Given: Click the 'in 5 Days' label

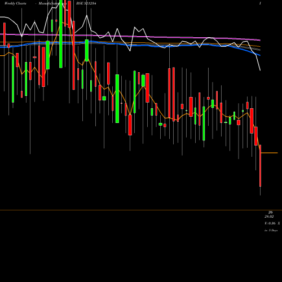Looking at the screenshot, I should point(271,230).
